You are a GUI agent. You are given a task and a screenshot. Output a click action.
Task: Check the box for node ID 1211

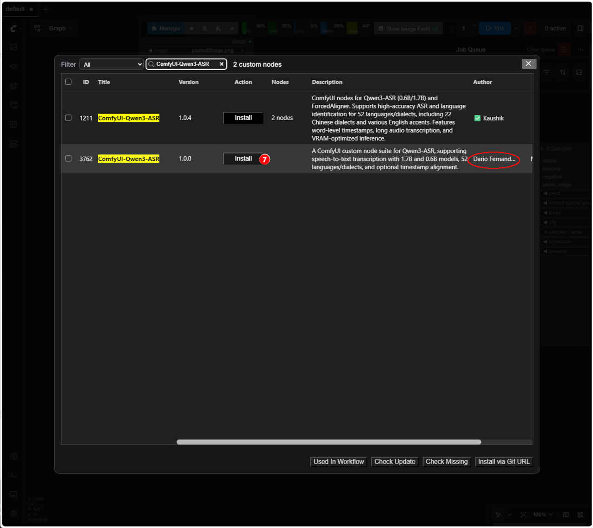(x=69, y=118)
